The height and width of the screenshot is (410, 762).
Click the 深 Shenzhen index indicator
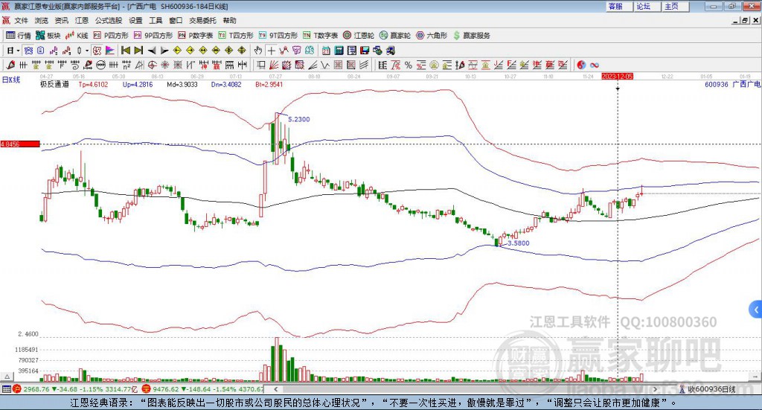coord(147,389)
